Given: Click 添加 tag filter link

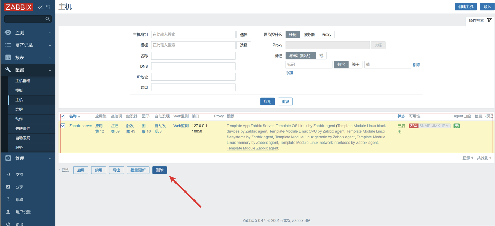Looking at the screenshot, I should [x=289, y=73].
